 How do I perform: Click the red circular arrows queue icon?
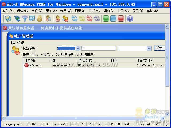coord(90,18)
